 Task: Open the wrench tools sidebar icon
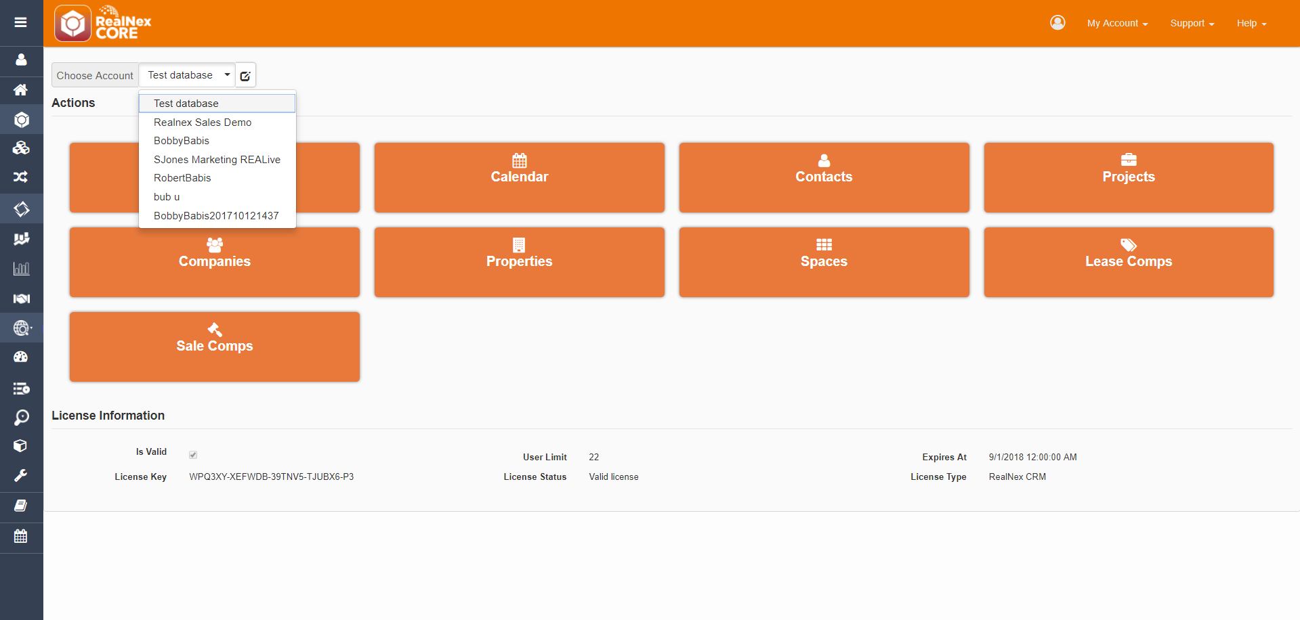(x=21, y=475)
